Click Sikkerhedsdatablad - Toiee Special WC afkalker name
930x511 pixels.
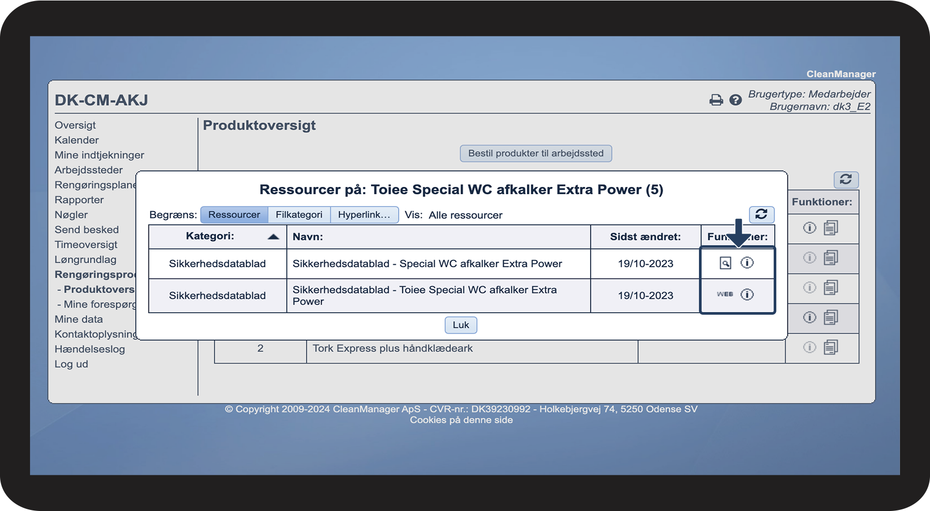click(425, 295)
